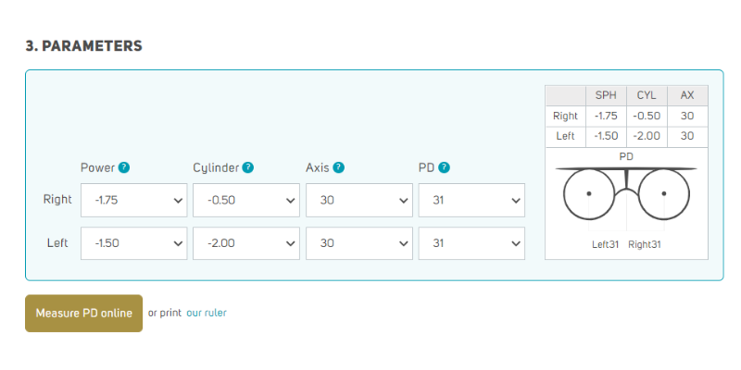This screenshot has height=370, width=741.
Task: Click the AX column header in table
Action: (687, 96)
